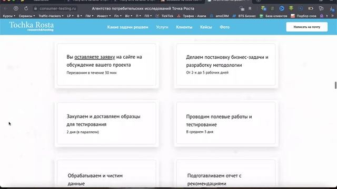The height and width of the screenshot is (189, 337).
Task: Expand the ПМ bookmarks folder
Action: coord(90,16)
